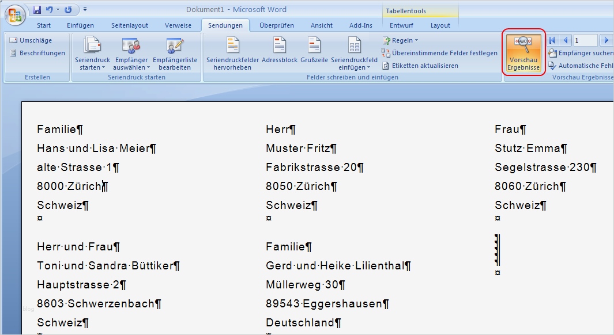
Task: Click the text 'alte Strasse 1'
Action: tap(74, 167)
